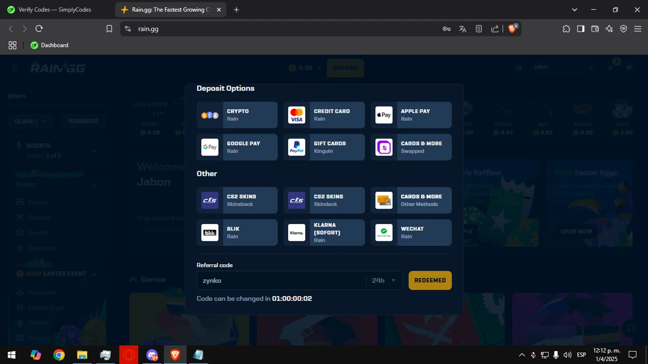Viewport: 648px width, 364px height.
Task: Toggle the browser sidebar panel
Action: (581, 28)
